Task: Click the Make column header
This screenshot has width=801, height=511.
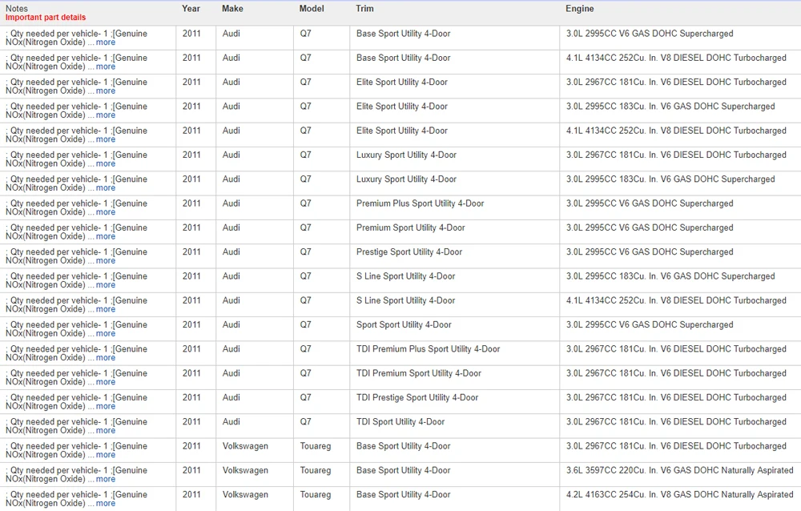Action: click(232, 9)
